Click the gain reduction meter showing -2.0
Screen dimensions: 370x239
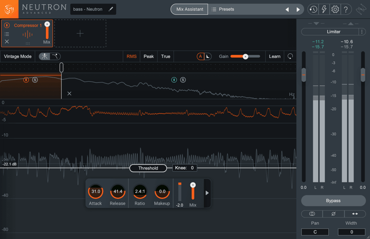pyautogui.click(x=180, y=192)
